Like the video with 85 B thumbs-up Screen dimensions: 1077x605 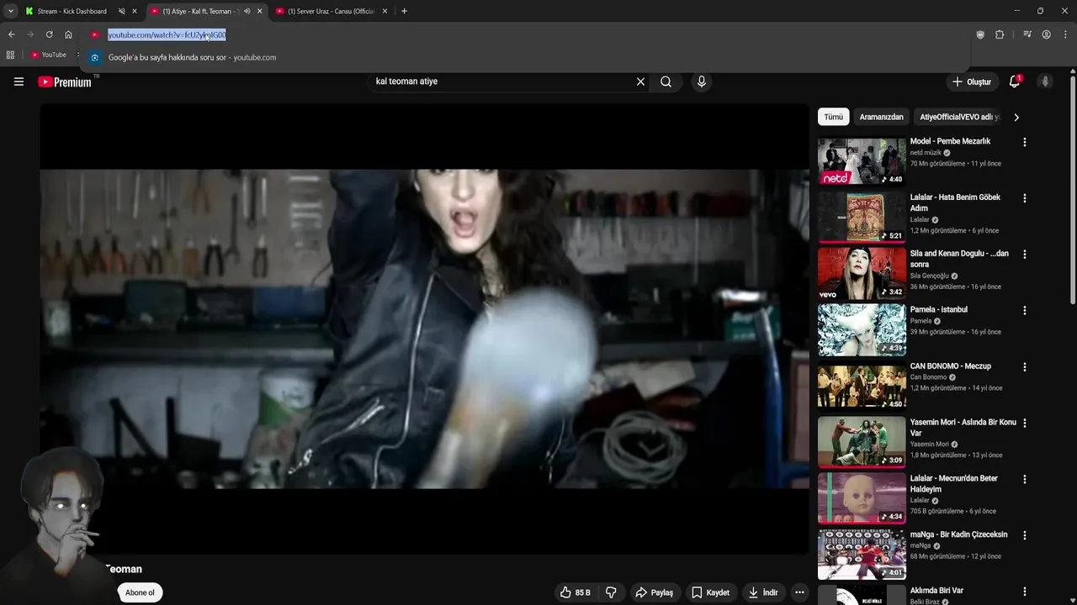click(576, 592)
